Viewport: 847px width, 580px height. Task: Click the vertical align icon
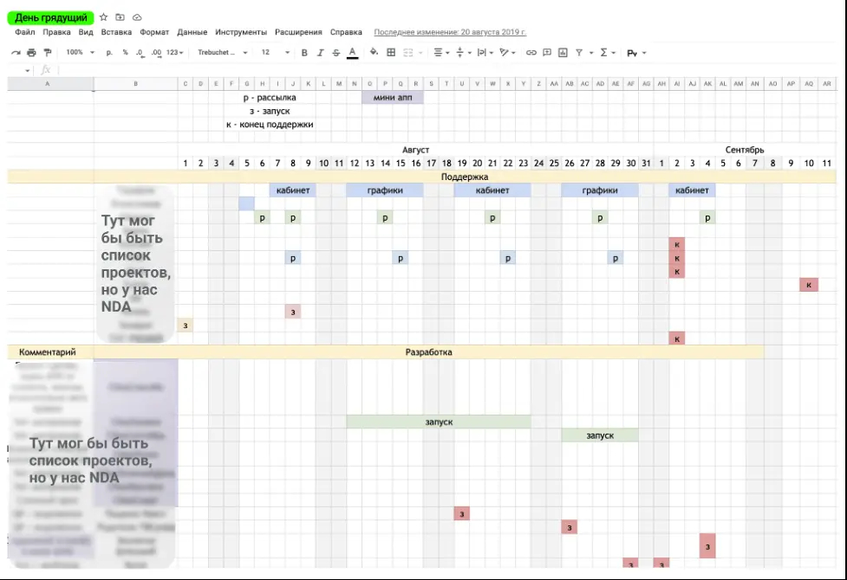pos(460,52)
